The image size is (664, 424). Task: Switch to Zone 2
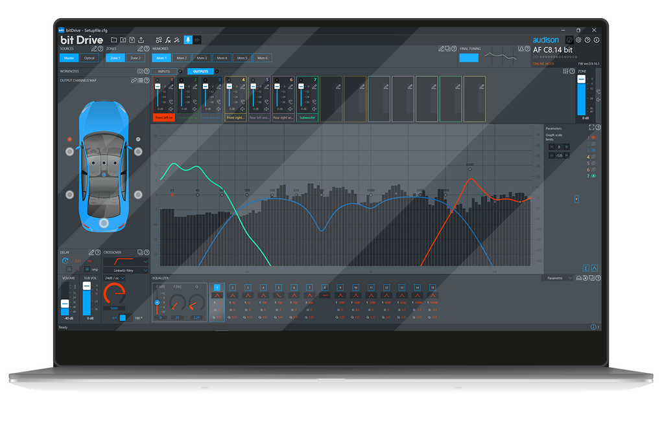click(134, 58)
